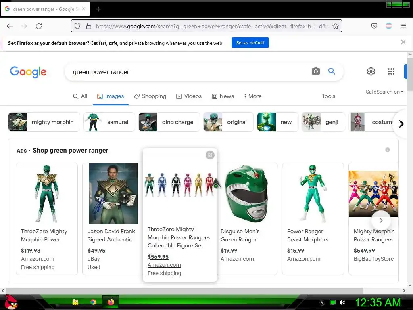Filter images by mighty morphin chip

[x=44, y=122]
